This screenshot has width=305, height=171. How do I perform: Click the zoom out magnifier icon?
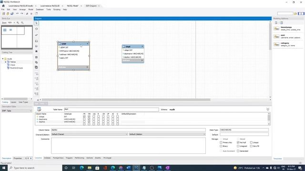tap(22, 23)
